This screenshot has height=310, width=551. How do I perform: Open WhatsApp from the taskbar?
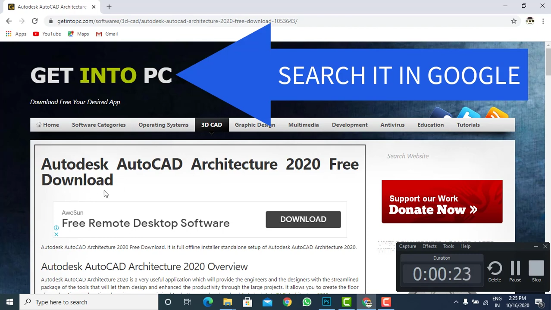(x=307, y=302)
